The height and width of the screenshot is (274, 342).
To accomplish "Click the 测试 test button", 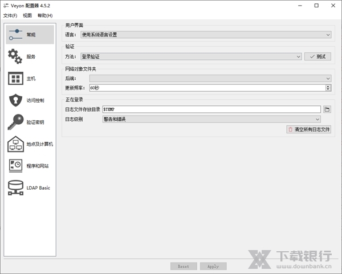I will pos(317,56).
